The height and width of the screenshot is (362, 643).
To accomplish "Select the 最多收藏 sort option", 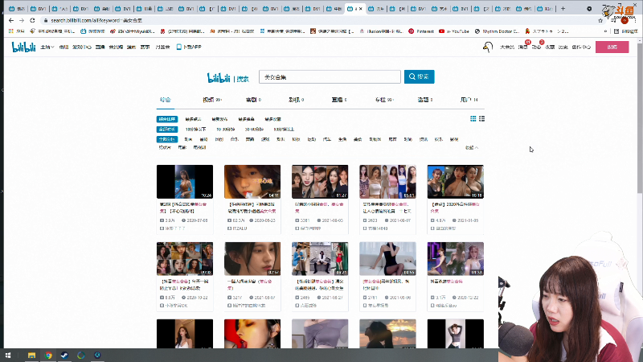I will tap(272, 119).
